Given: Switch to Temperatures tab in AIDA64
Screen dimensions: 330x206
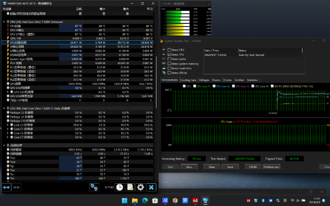Looking at the screenshot, I should [170, 80].
